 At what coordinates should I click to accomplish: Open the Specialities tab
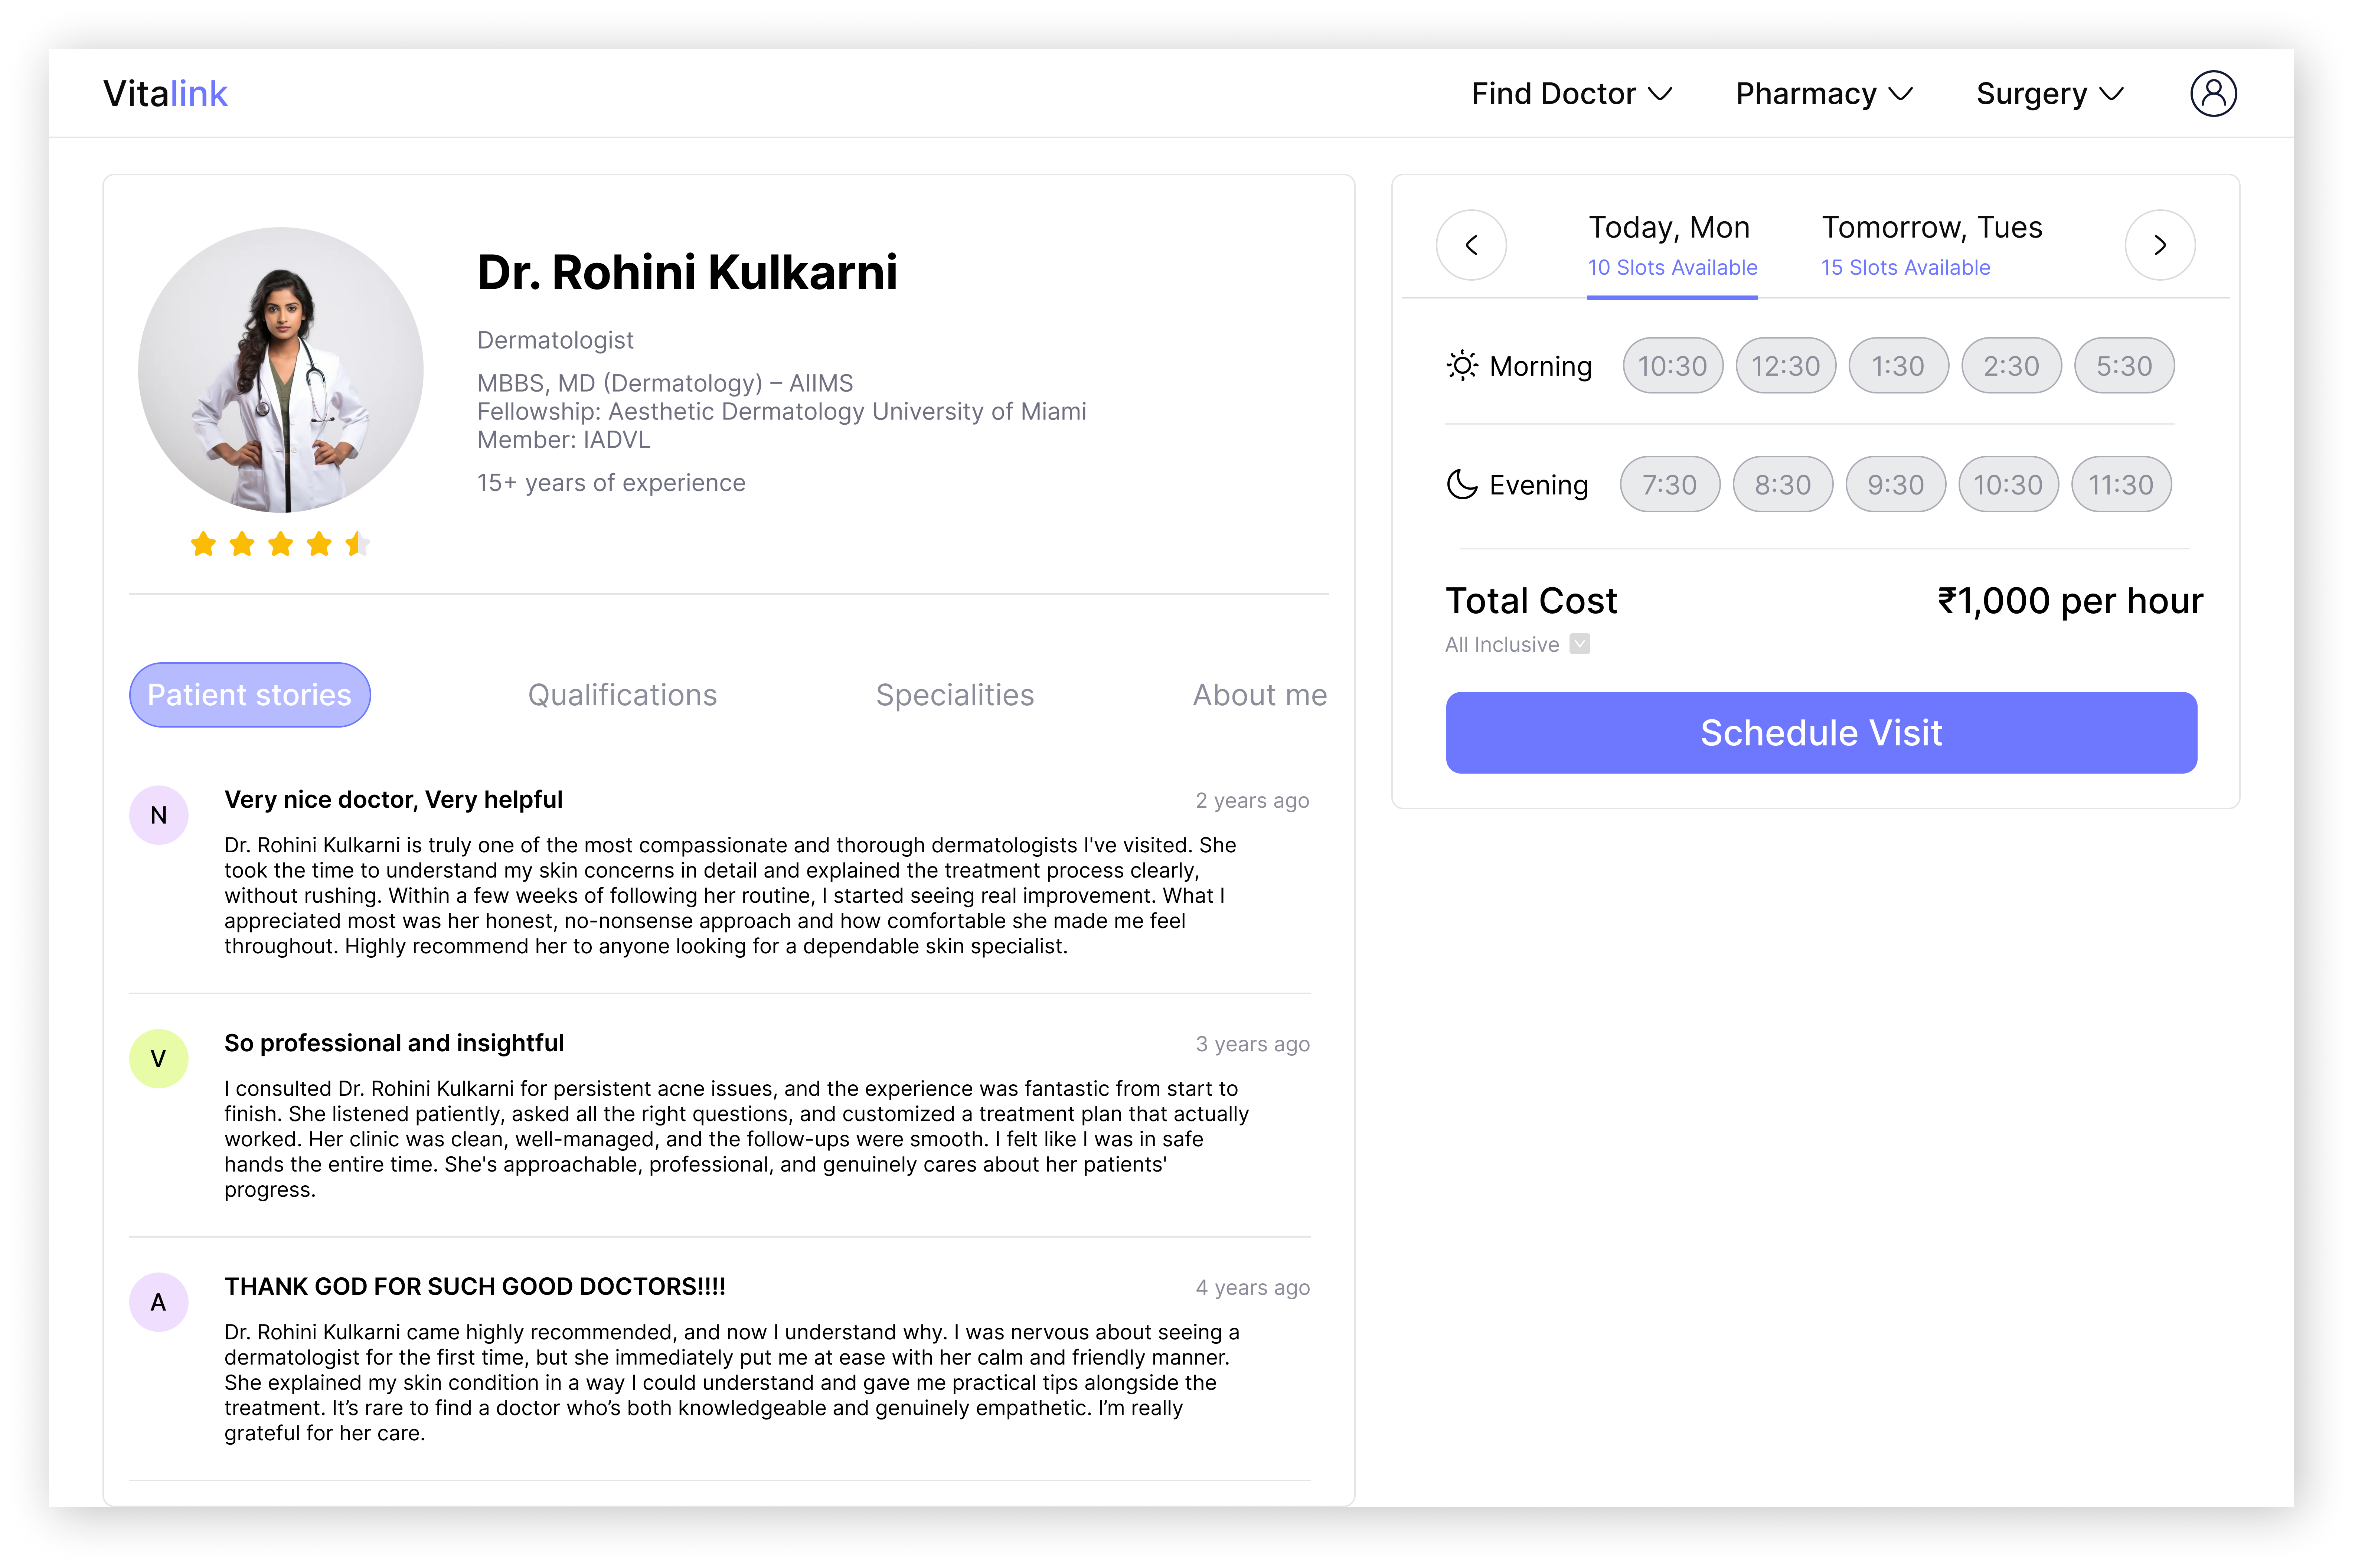[955, 695]
